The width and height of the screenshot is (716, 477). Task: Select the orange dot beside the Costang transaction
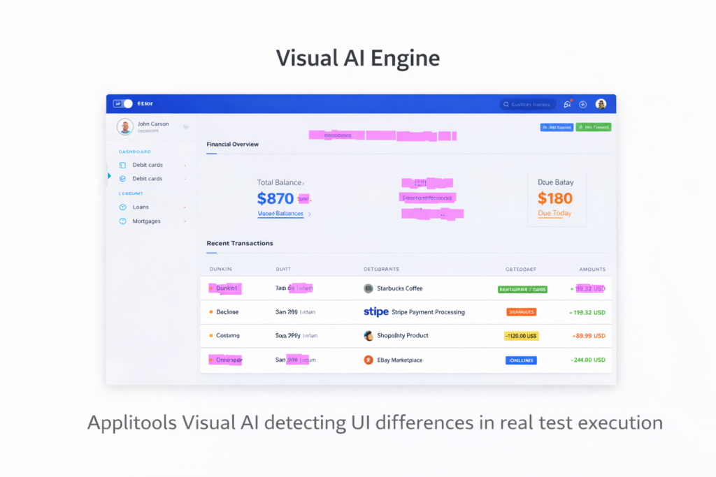pos(210,336)
